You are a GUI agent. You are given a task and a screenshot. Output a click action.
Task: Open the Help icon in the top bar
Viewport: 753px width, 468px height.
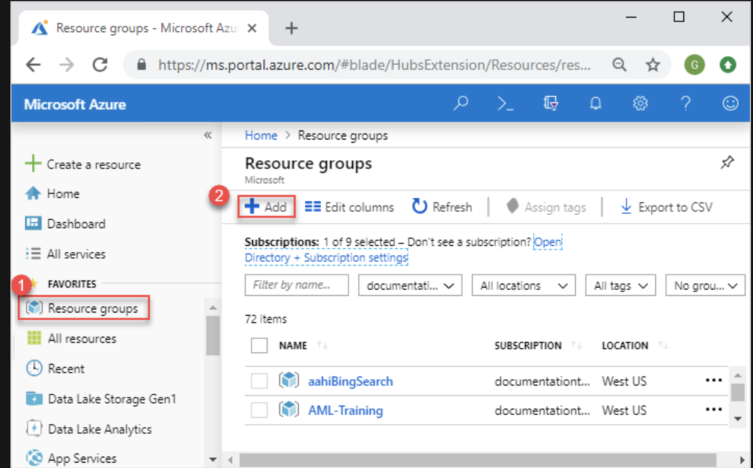click(685, 103)
